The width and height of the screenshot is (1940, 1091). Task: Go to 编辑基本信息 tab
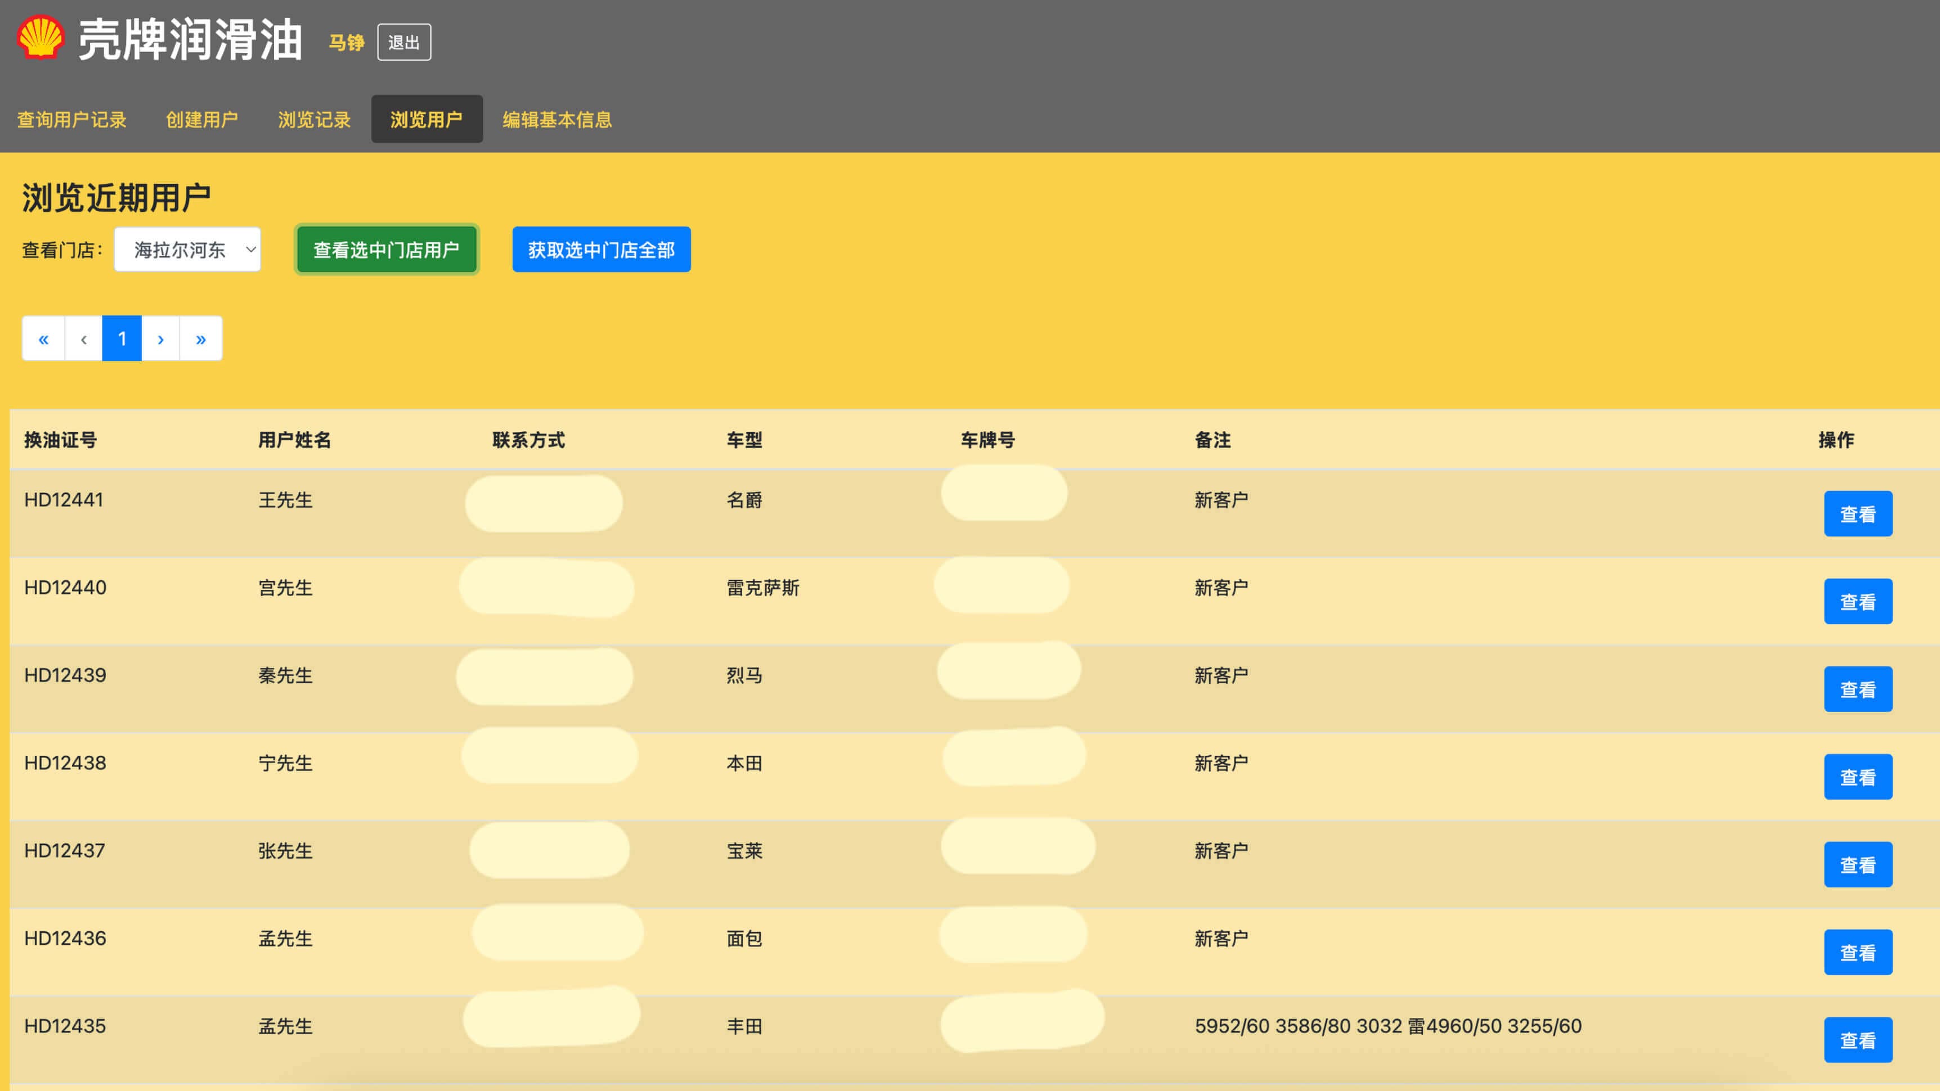coord(557,120)
